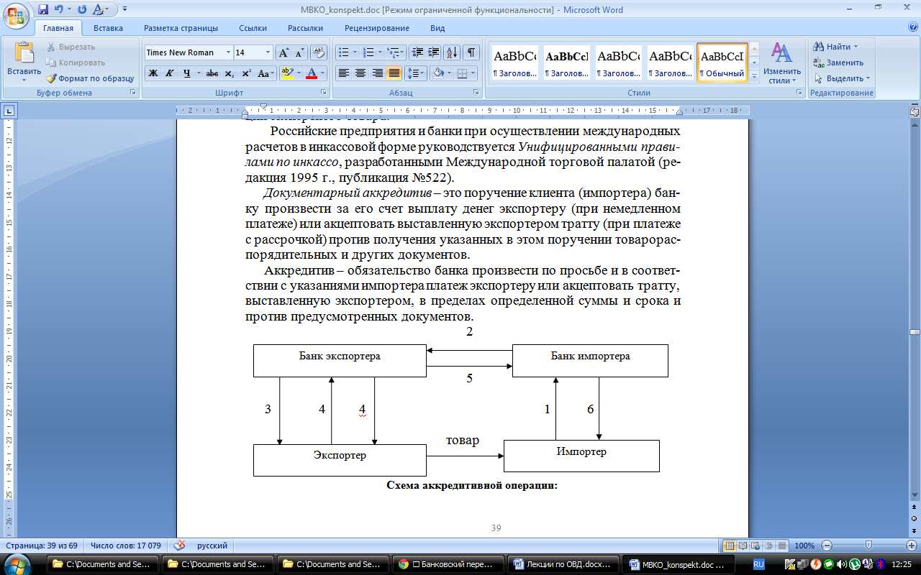
Task: Undo the last action
Action: pos(60,9)
